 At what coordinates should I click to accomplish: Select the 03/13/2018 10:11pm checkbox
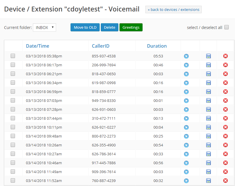(13, 127)
